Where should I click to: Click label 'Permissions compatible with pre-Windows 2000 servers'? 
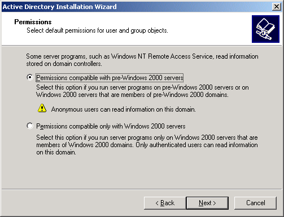(x=110, y=78)
